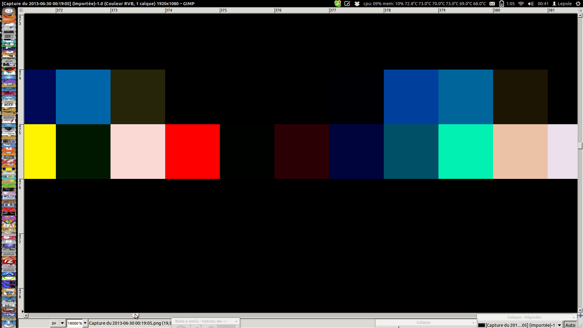Click the horizontal scrollbar left arrow
Viewport: 583px width, 328px height.
pos(26,316)
